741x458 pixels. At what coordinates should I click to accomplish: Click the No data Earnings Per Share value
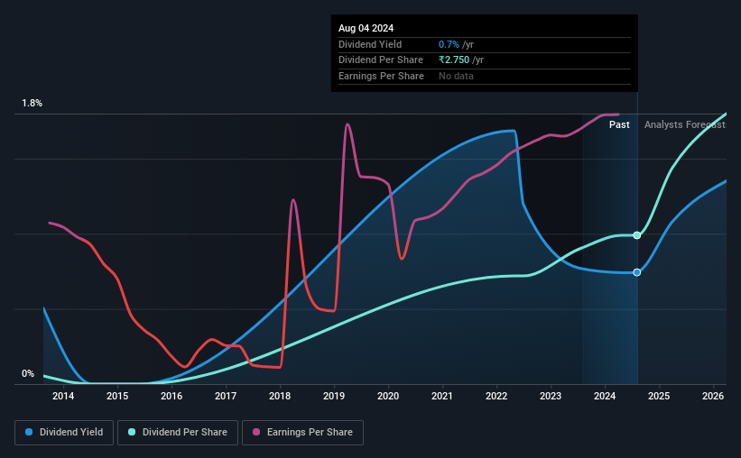pos(456,76)
